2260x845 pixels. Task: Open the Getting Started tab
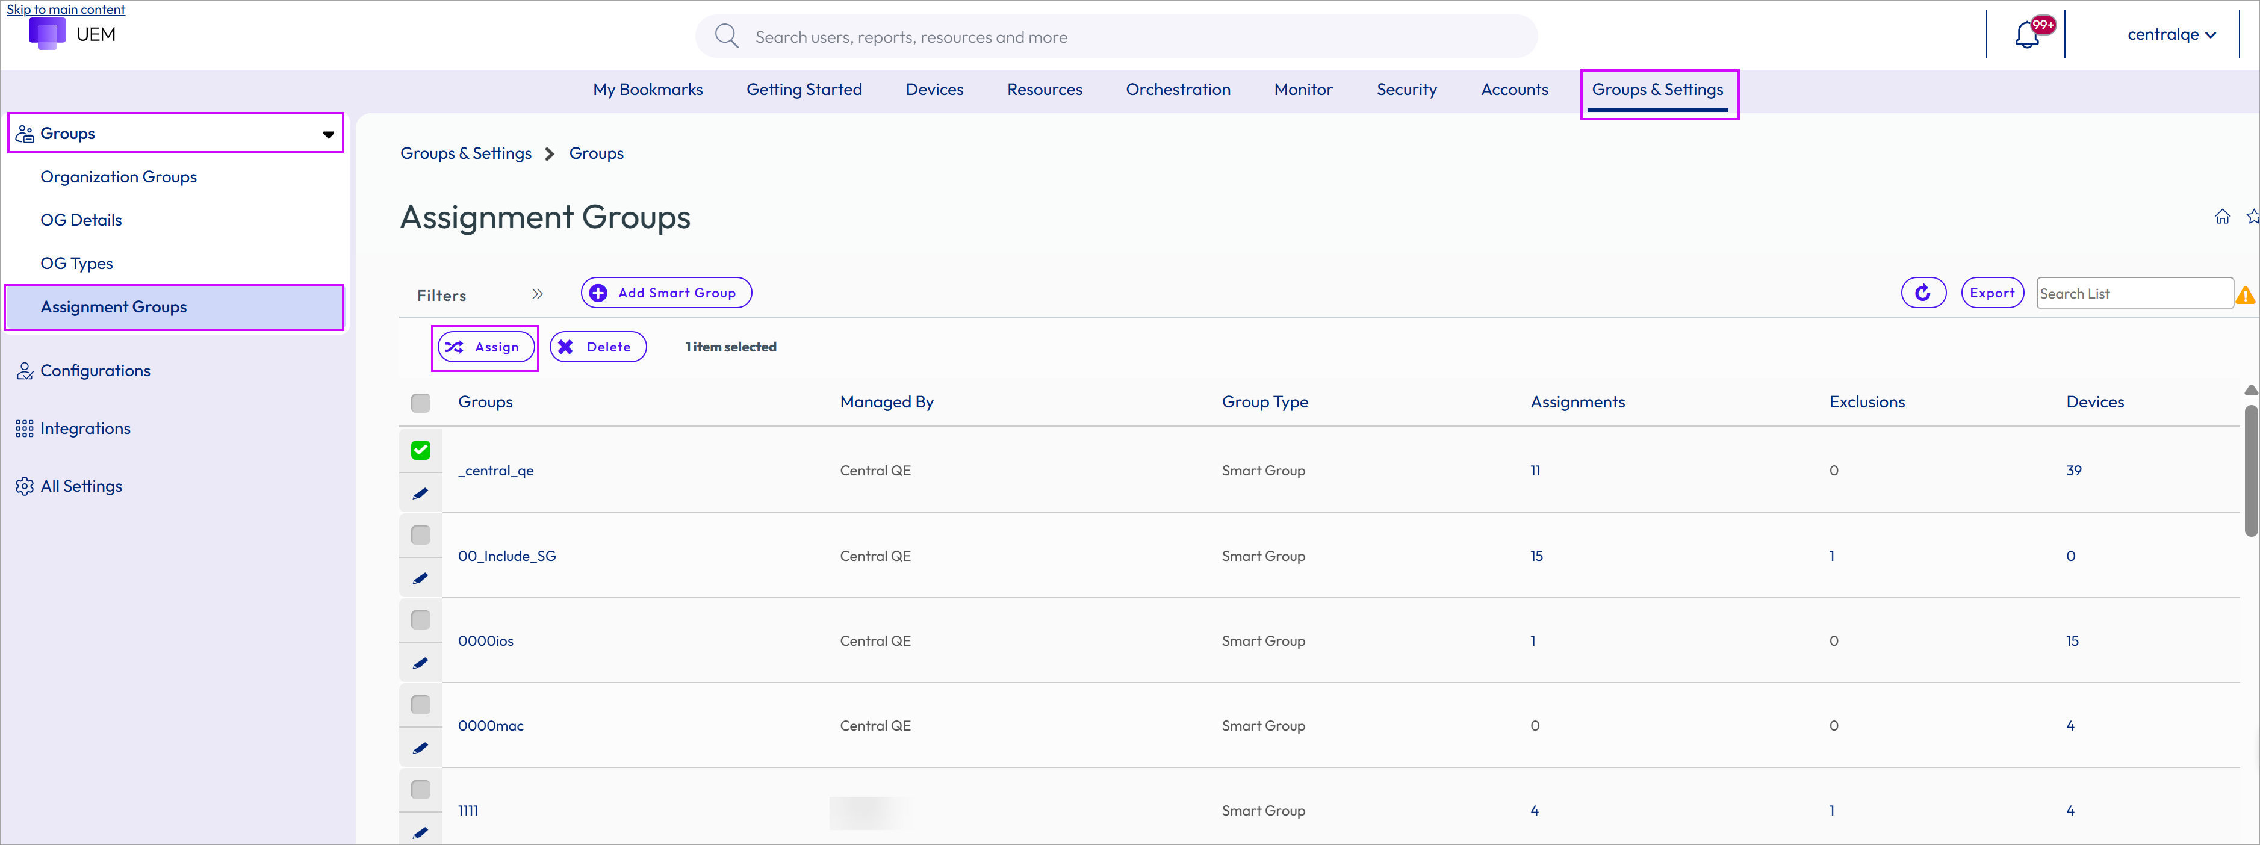(x=804, y=90)
